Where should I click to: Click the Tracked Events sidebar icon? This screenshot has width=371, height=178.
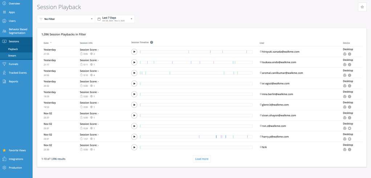click(4, 73)
